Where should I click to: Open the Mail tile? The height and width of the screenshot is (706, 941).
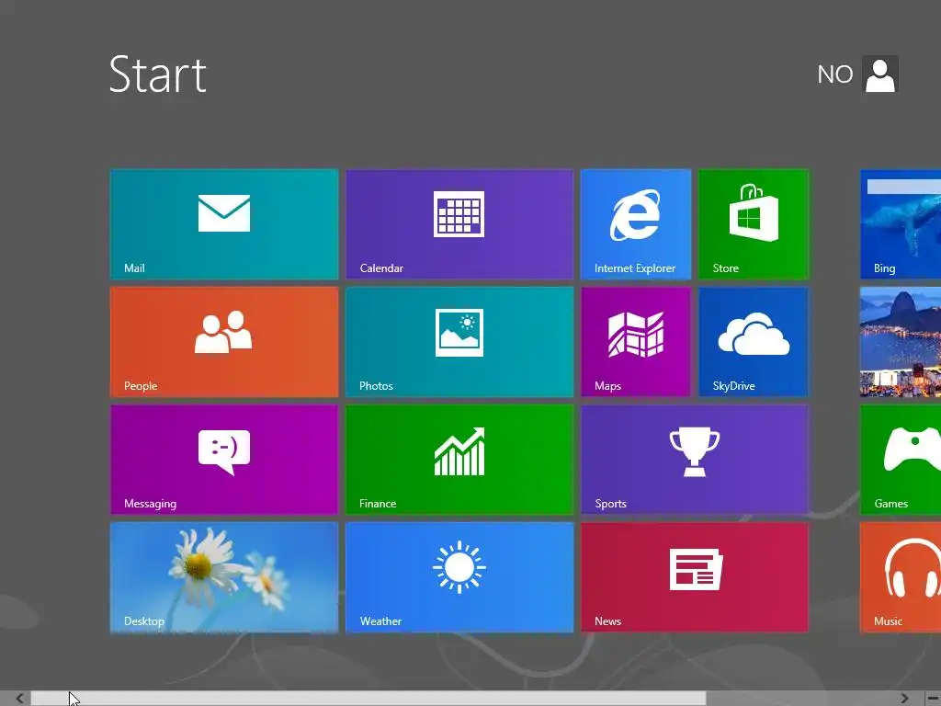[x=224, y=224]
